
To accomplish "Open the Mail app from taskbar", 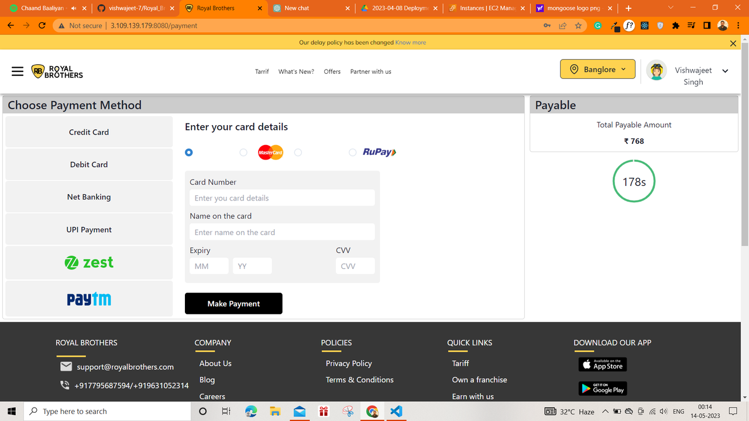I will click(300, 411).
